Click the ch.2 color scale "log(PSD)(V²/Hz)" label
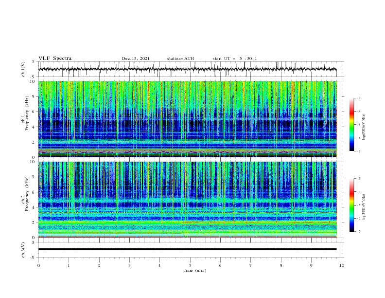Image resolution: width=385 pixels, height=298 pixels. tap(364, 207)
